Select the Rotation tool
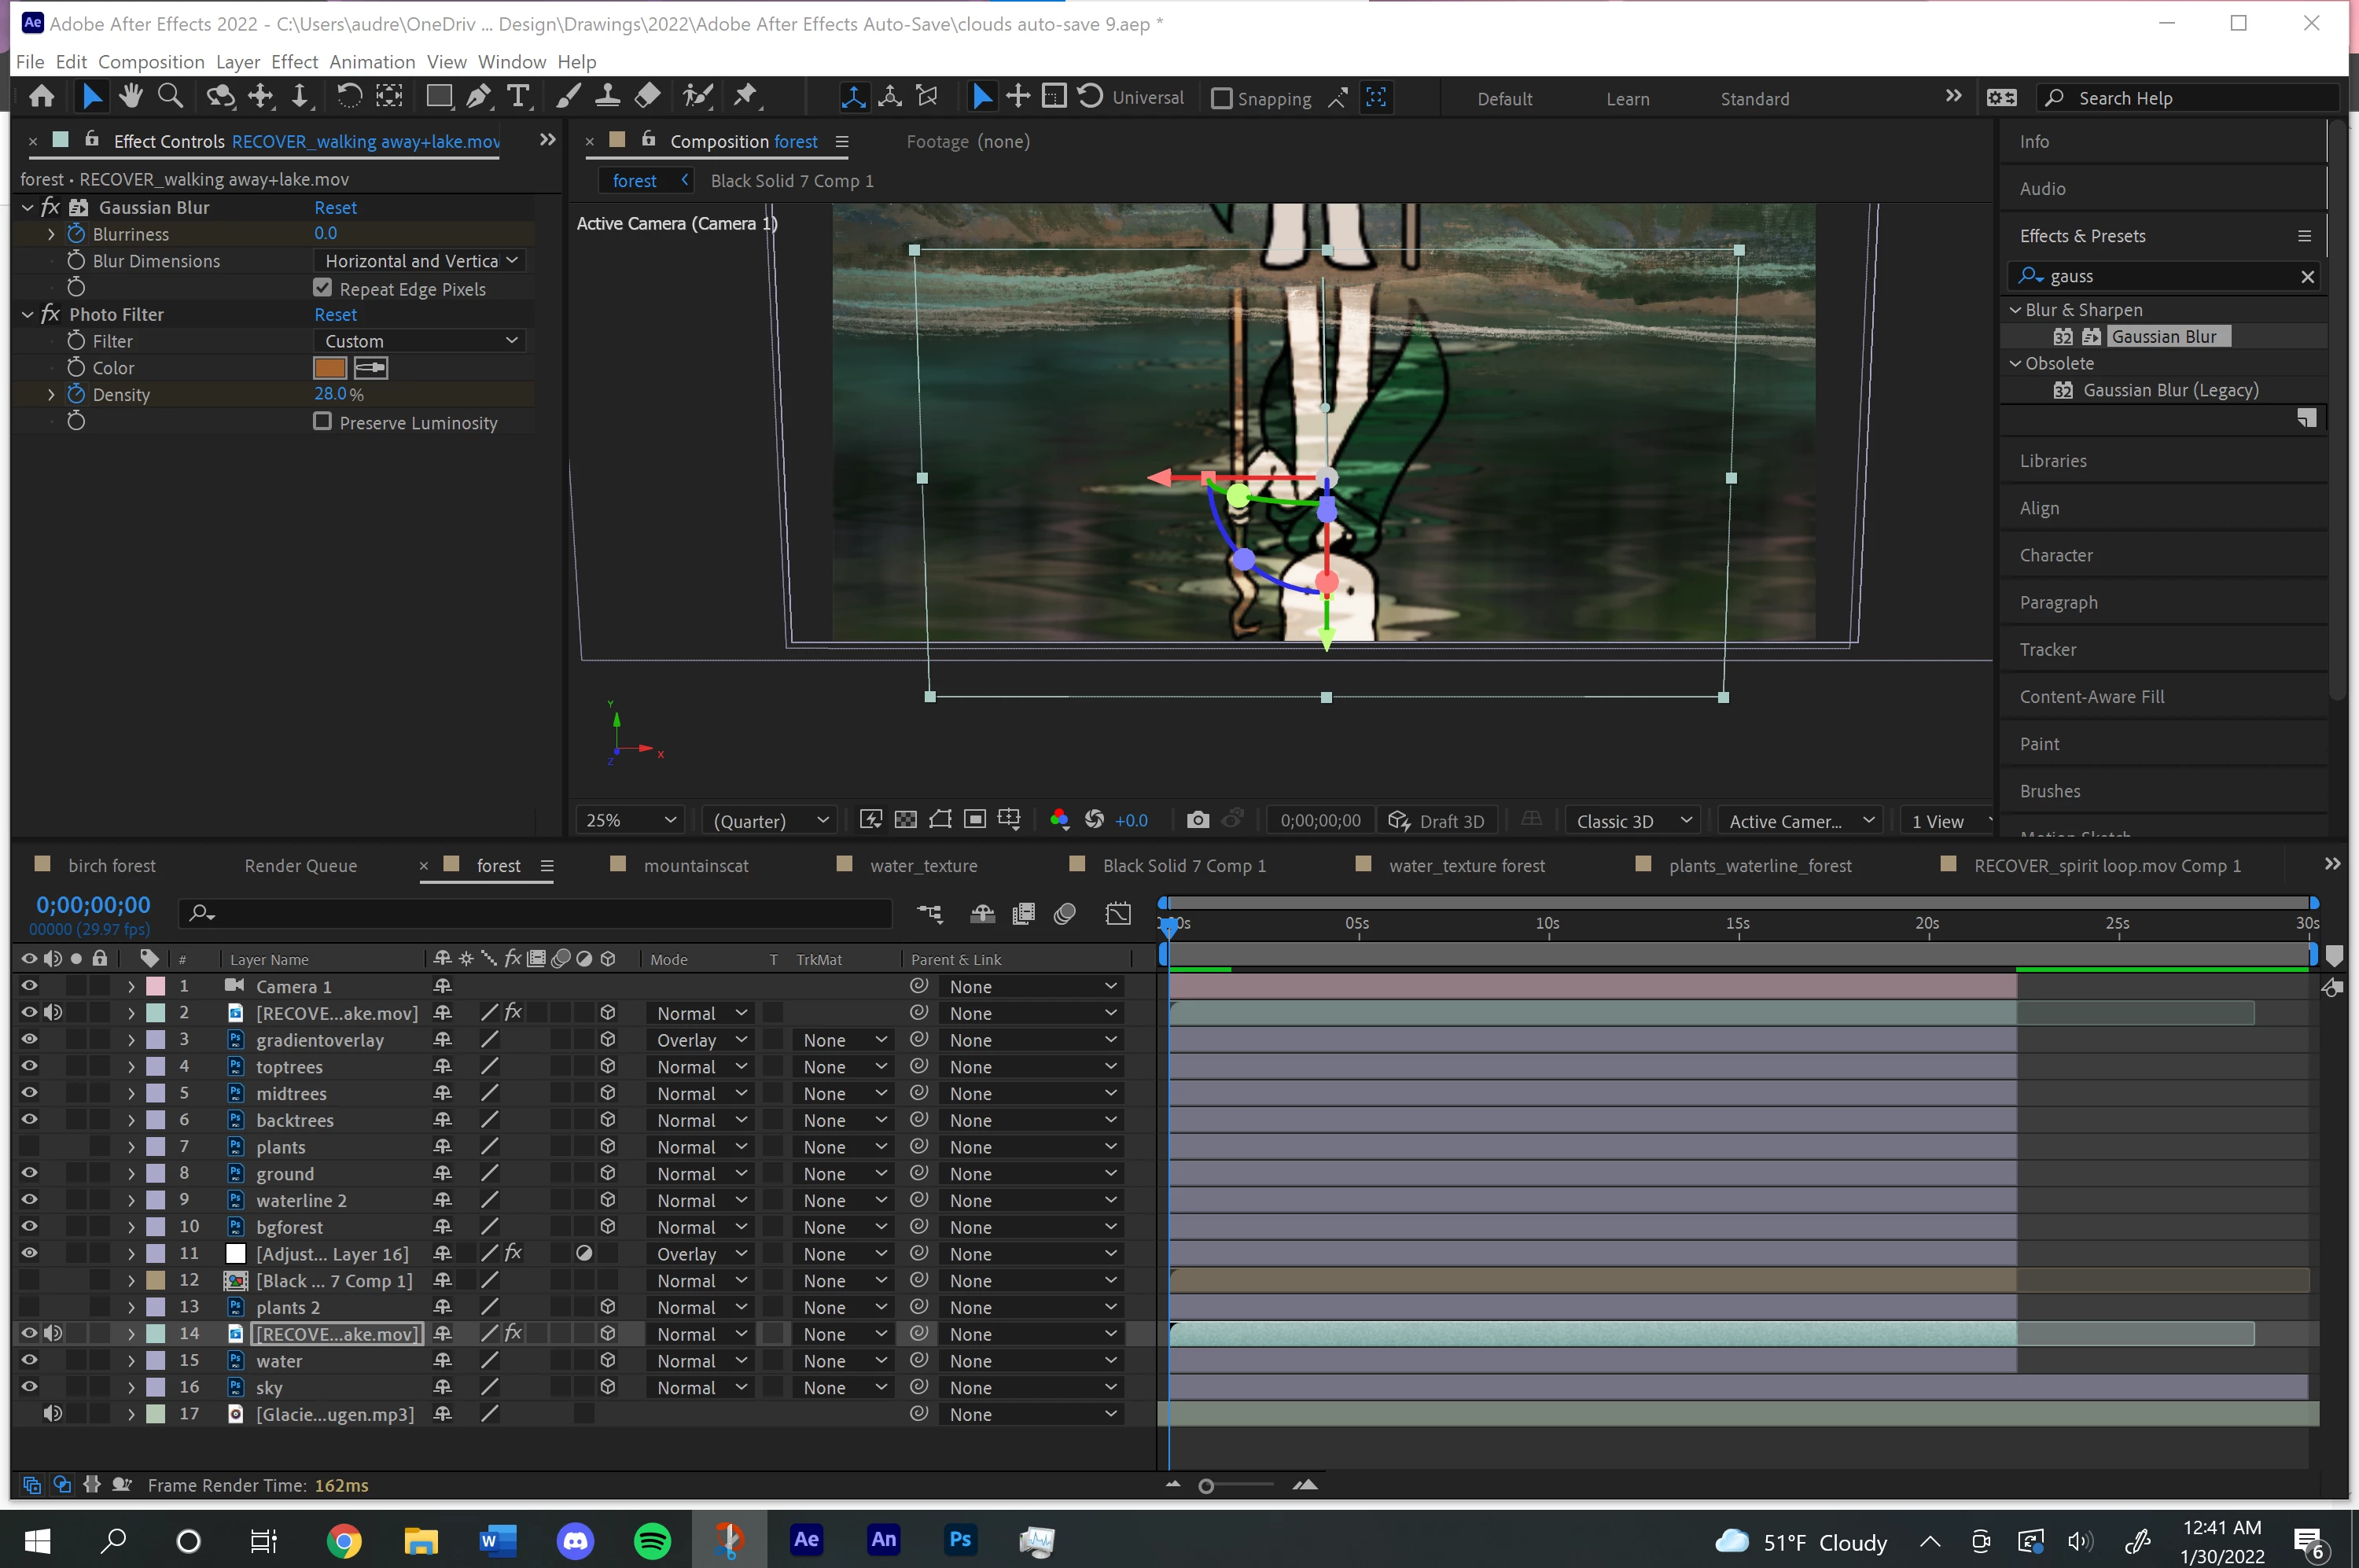Viewport: 2359px width, 1568px height. click(x=349, y=97)
